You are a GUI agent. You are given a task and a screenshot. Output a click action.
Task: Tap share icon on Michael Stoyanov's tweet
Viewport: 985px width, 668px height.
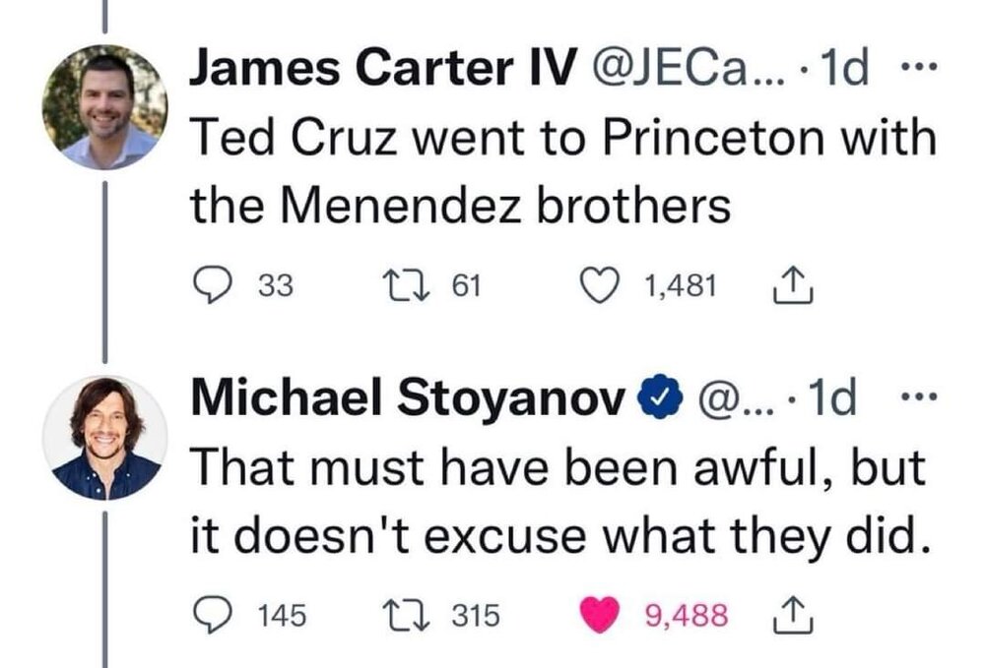click(795, 615)
